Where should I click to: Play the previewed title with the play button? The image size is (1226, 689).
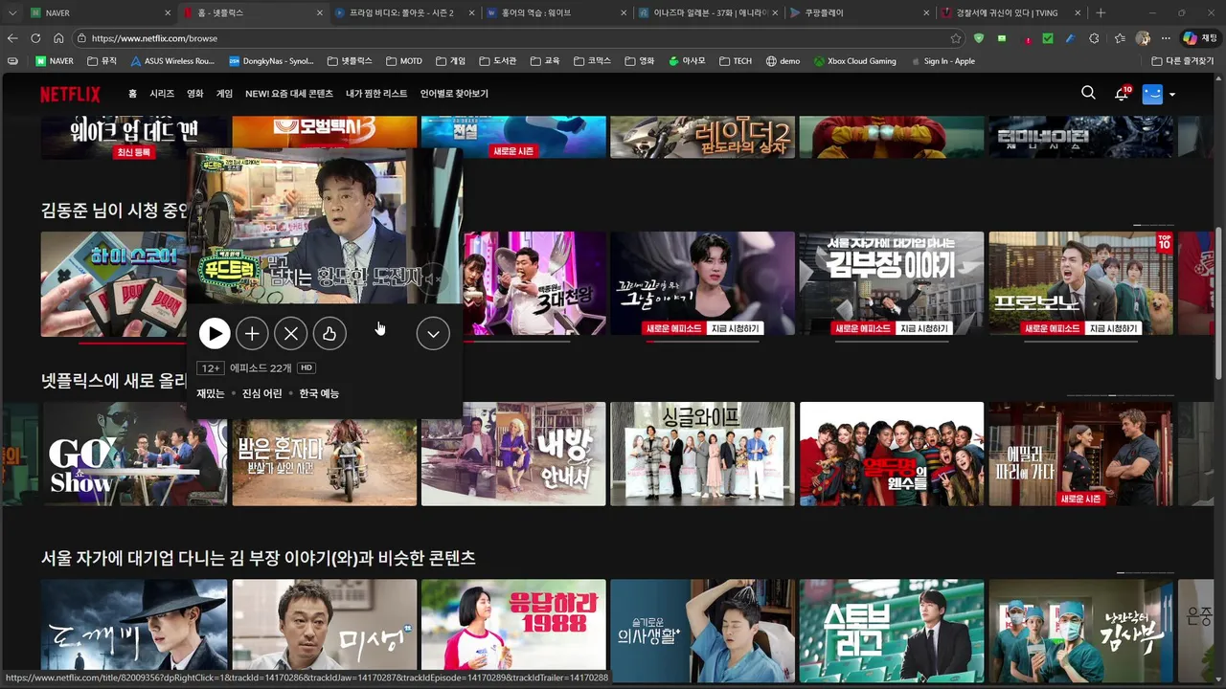pos(215,333)
